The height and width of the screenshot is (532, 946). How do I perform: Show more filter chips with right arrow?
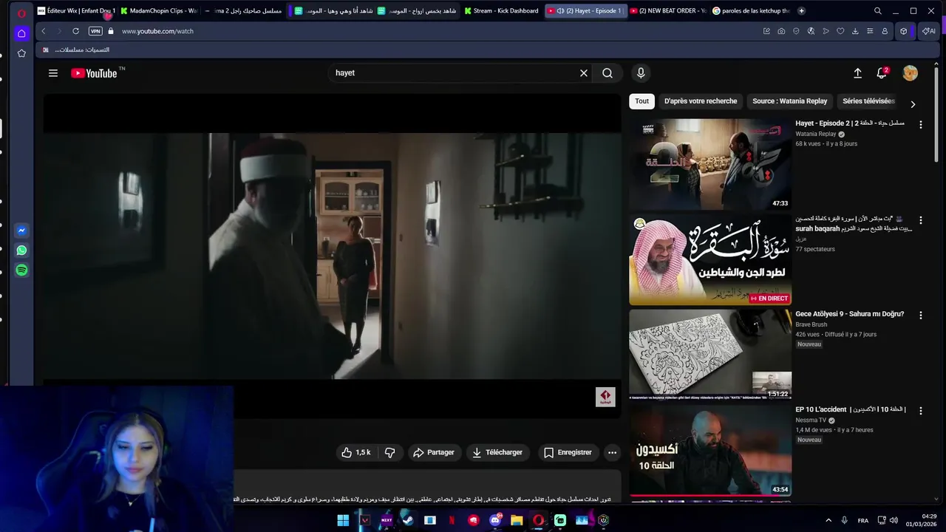(913, 104)
